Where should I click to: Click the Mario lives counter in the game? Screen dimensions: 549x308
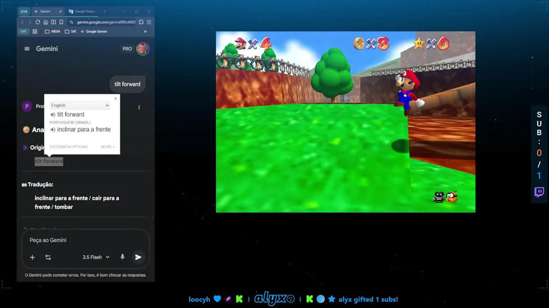click(253, 43)
